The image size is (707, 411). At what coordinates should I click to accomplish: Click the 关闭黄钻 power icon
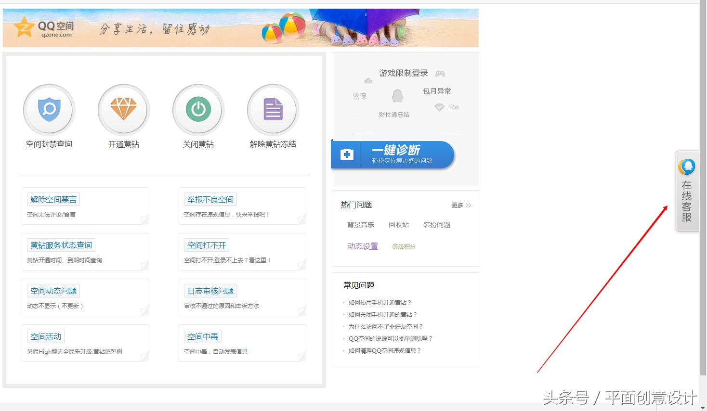198,109
